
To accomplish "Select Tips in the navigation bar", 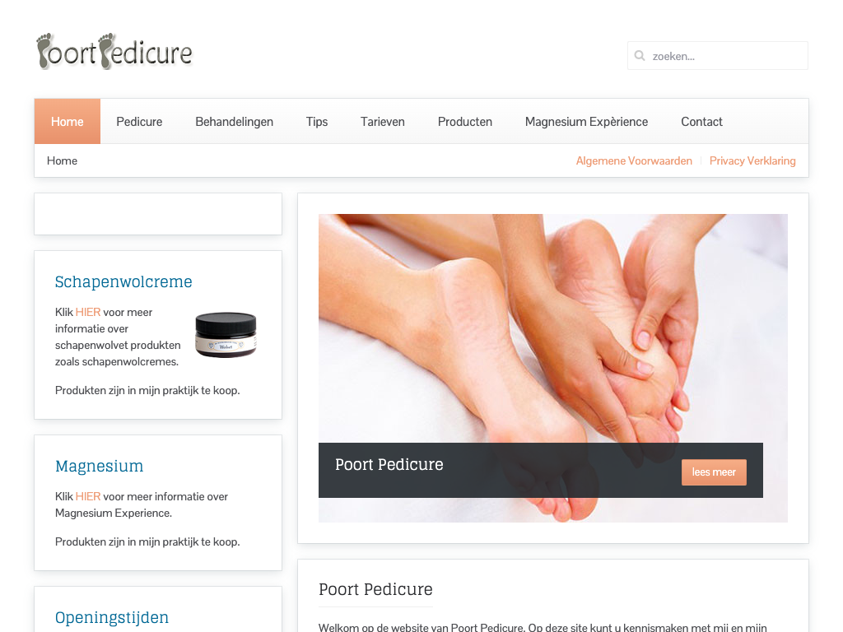I will pos(317,122).
